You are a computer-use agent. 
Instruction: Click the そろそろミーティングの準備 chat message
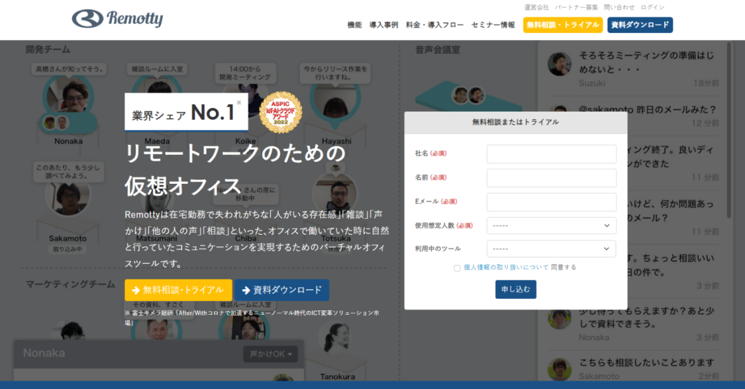point(646,62)
